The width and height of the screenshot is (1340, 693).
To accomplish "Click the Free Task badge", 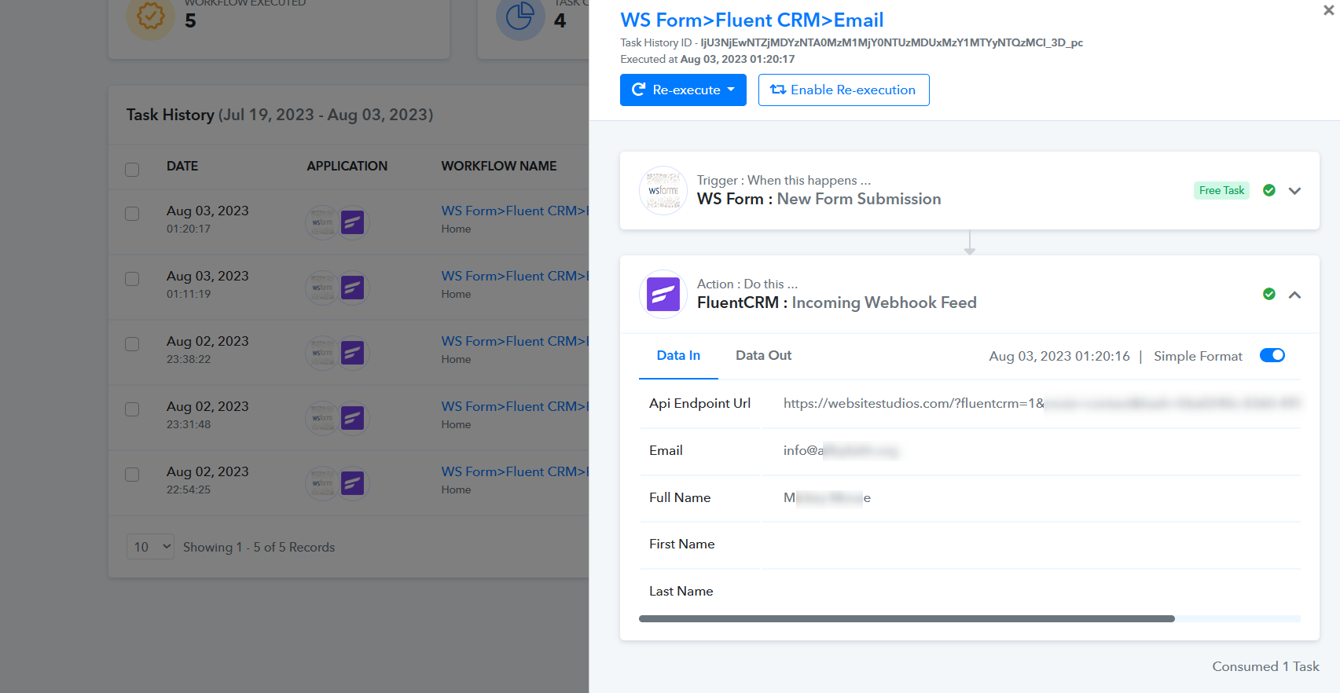I will coord(1221,190).
